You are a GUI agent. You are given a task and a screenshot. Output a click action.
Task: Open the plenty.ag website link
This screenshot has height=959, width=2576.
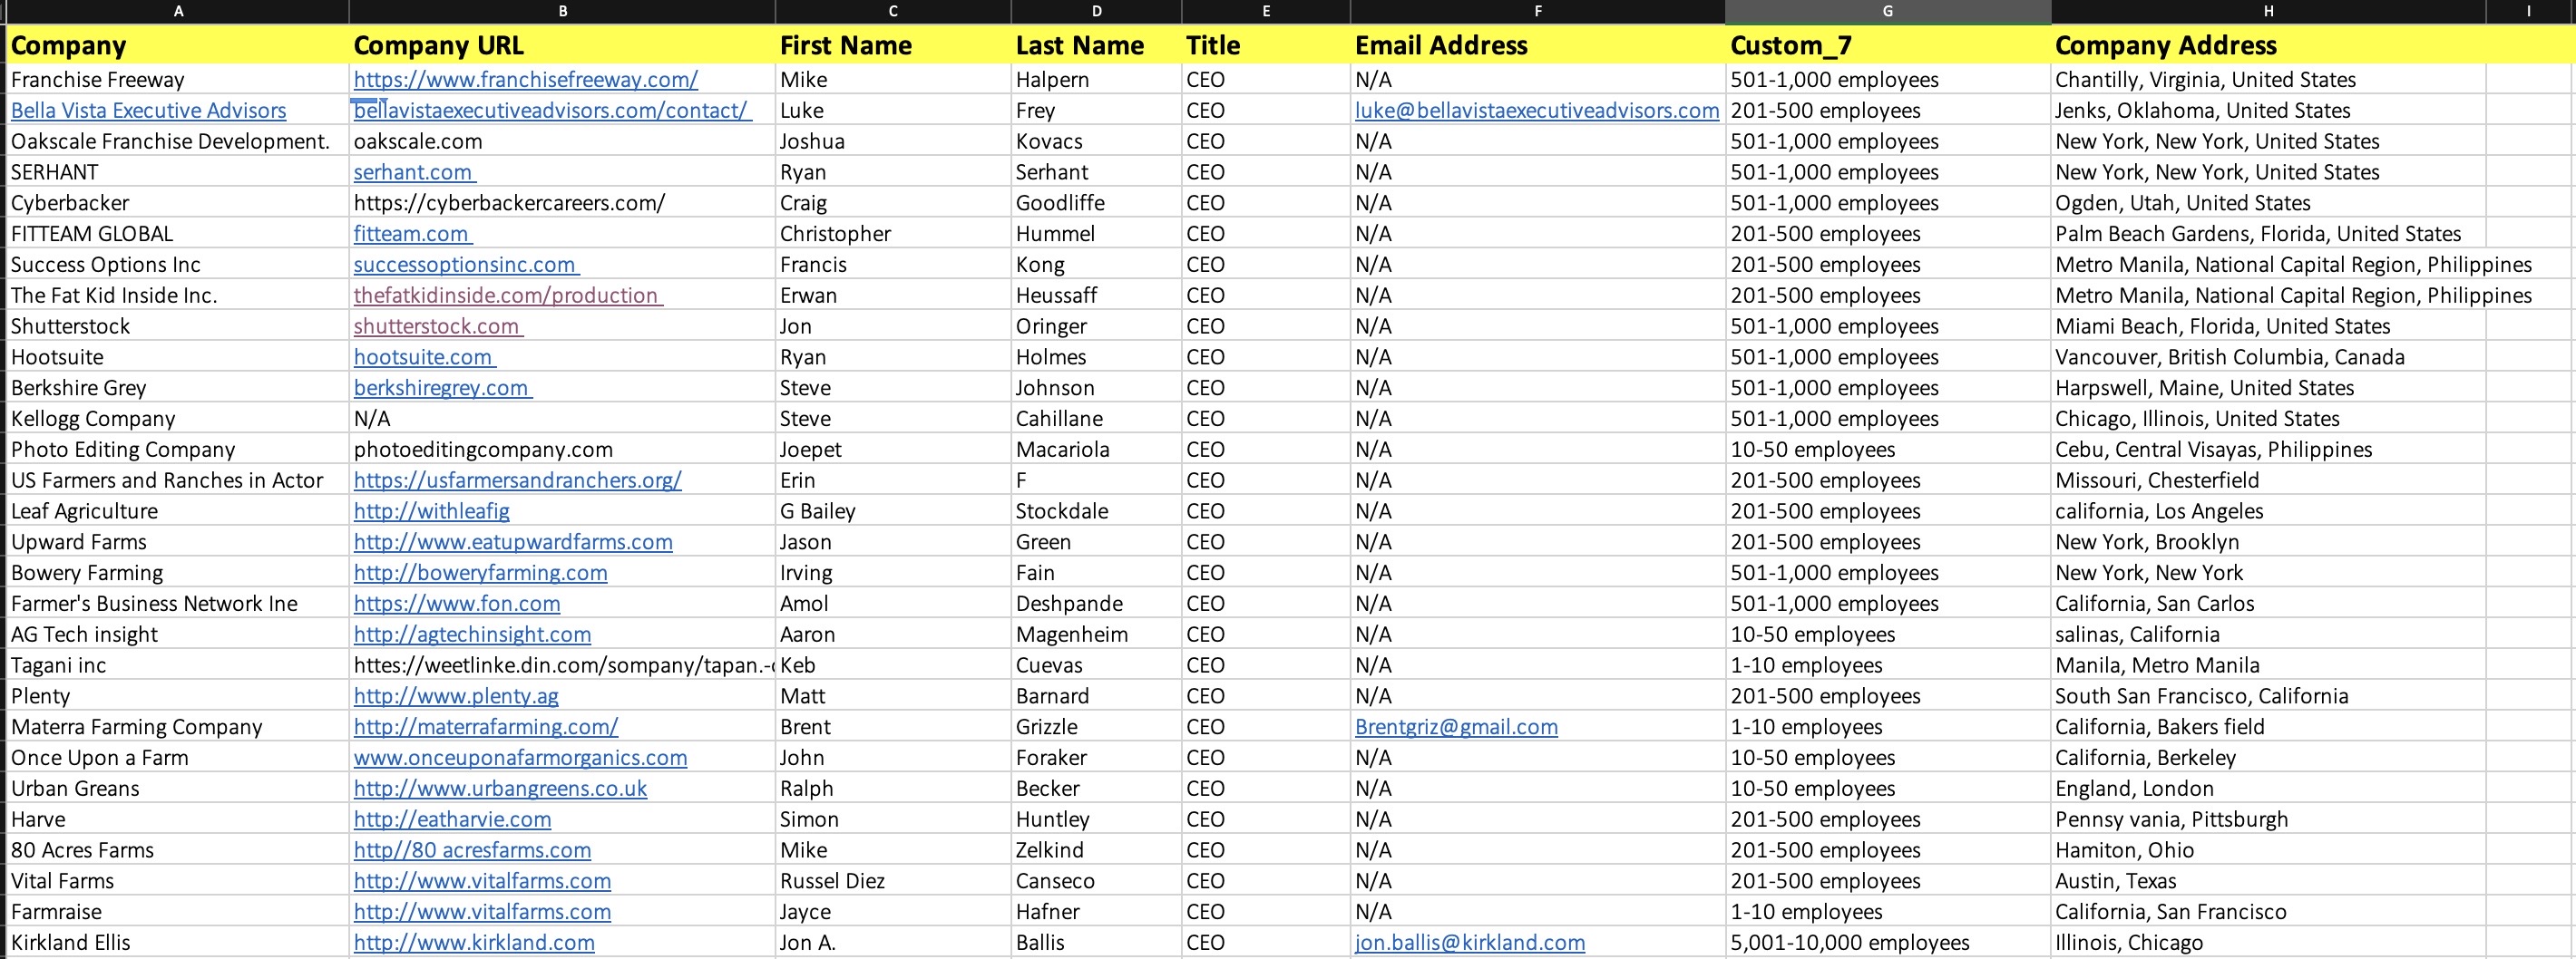click(456, 696)
